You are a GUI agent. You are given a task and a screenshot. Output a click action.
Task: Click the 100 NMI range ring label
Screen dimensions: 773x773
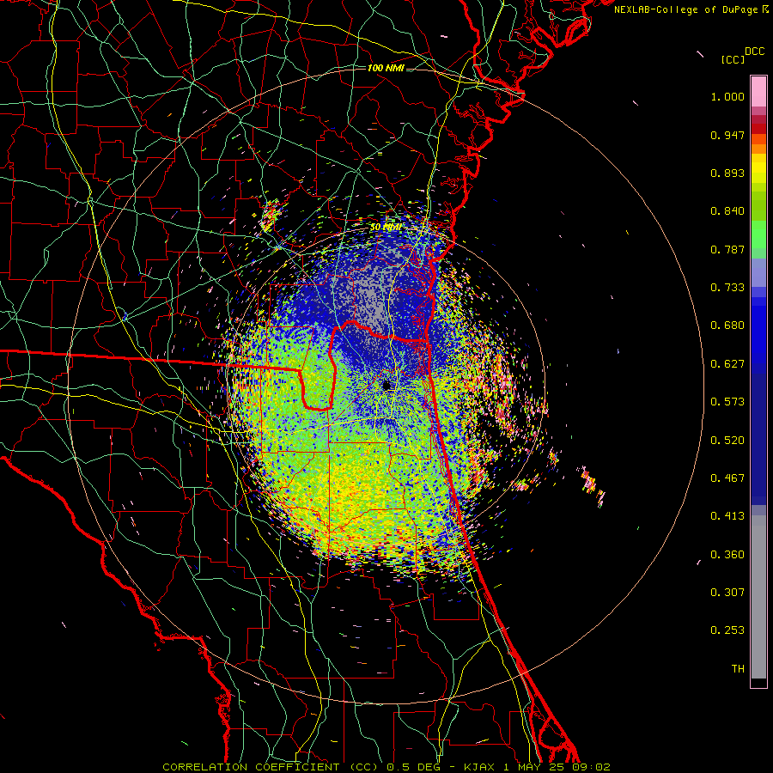pos(386,68)
